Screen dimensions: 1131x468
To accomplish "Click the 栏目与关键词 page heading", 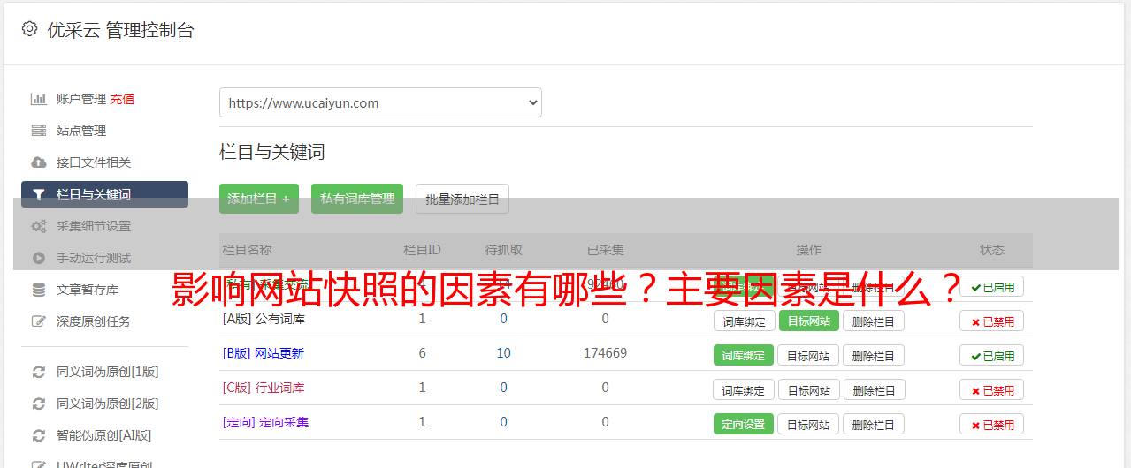I will click(272, 152).
